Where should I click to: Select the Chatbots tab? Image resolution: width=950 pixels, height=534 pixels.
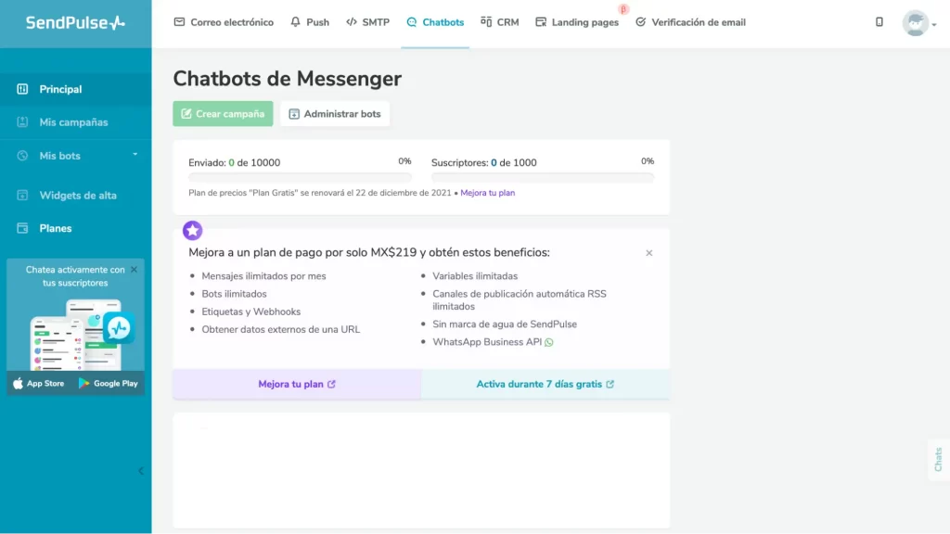[x=435, y=22]
